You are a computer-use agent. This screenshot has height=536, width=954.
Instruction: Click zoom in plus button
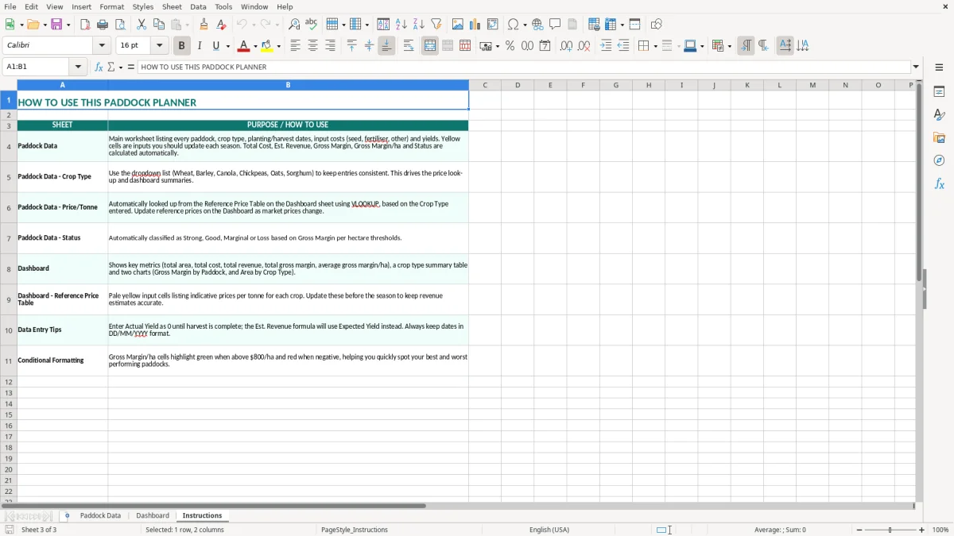[x=922, y=530]
